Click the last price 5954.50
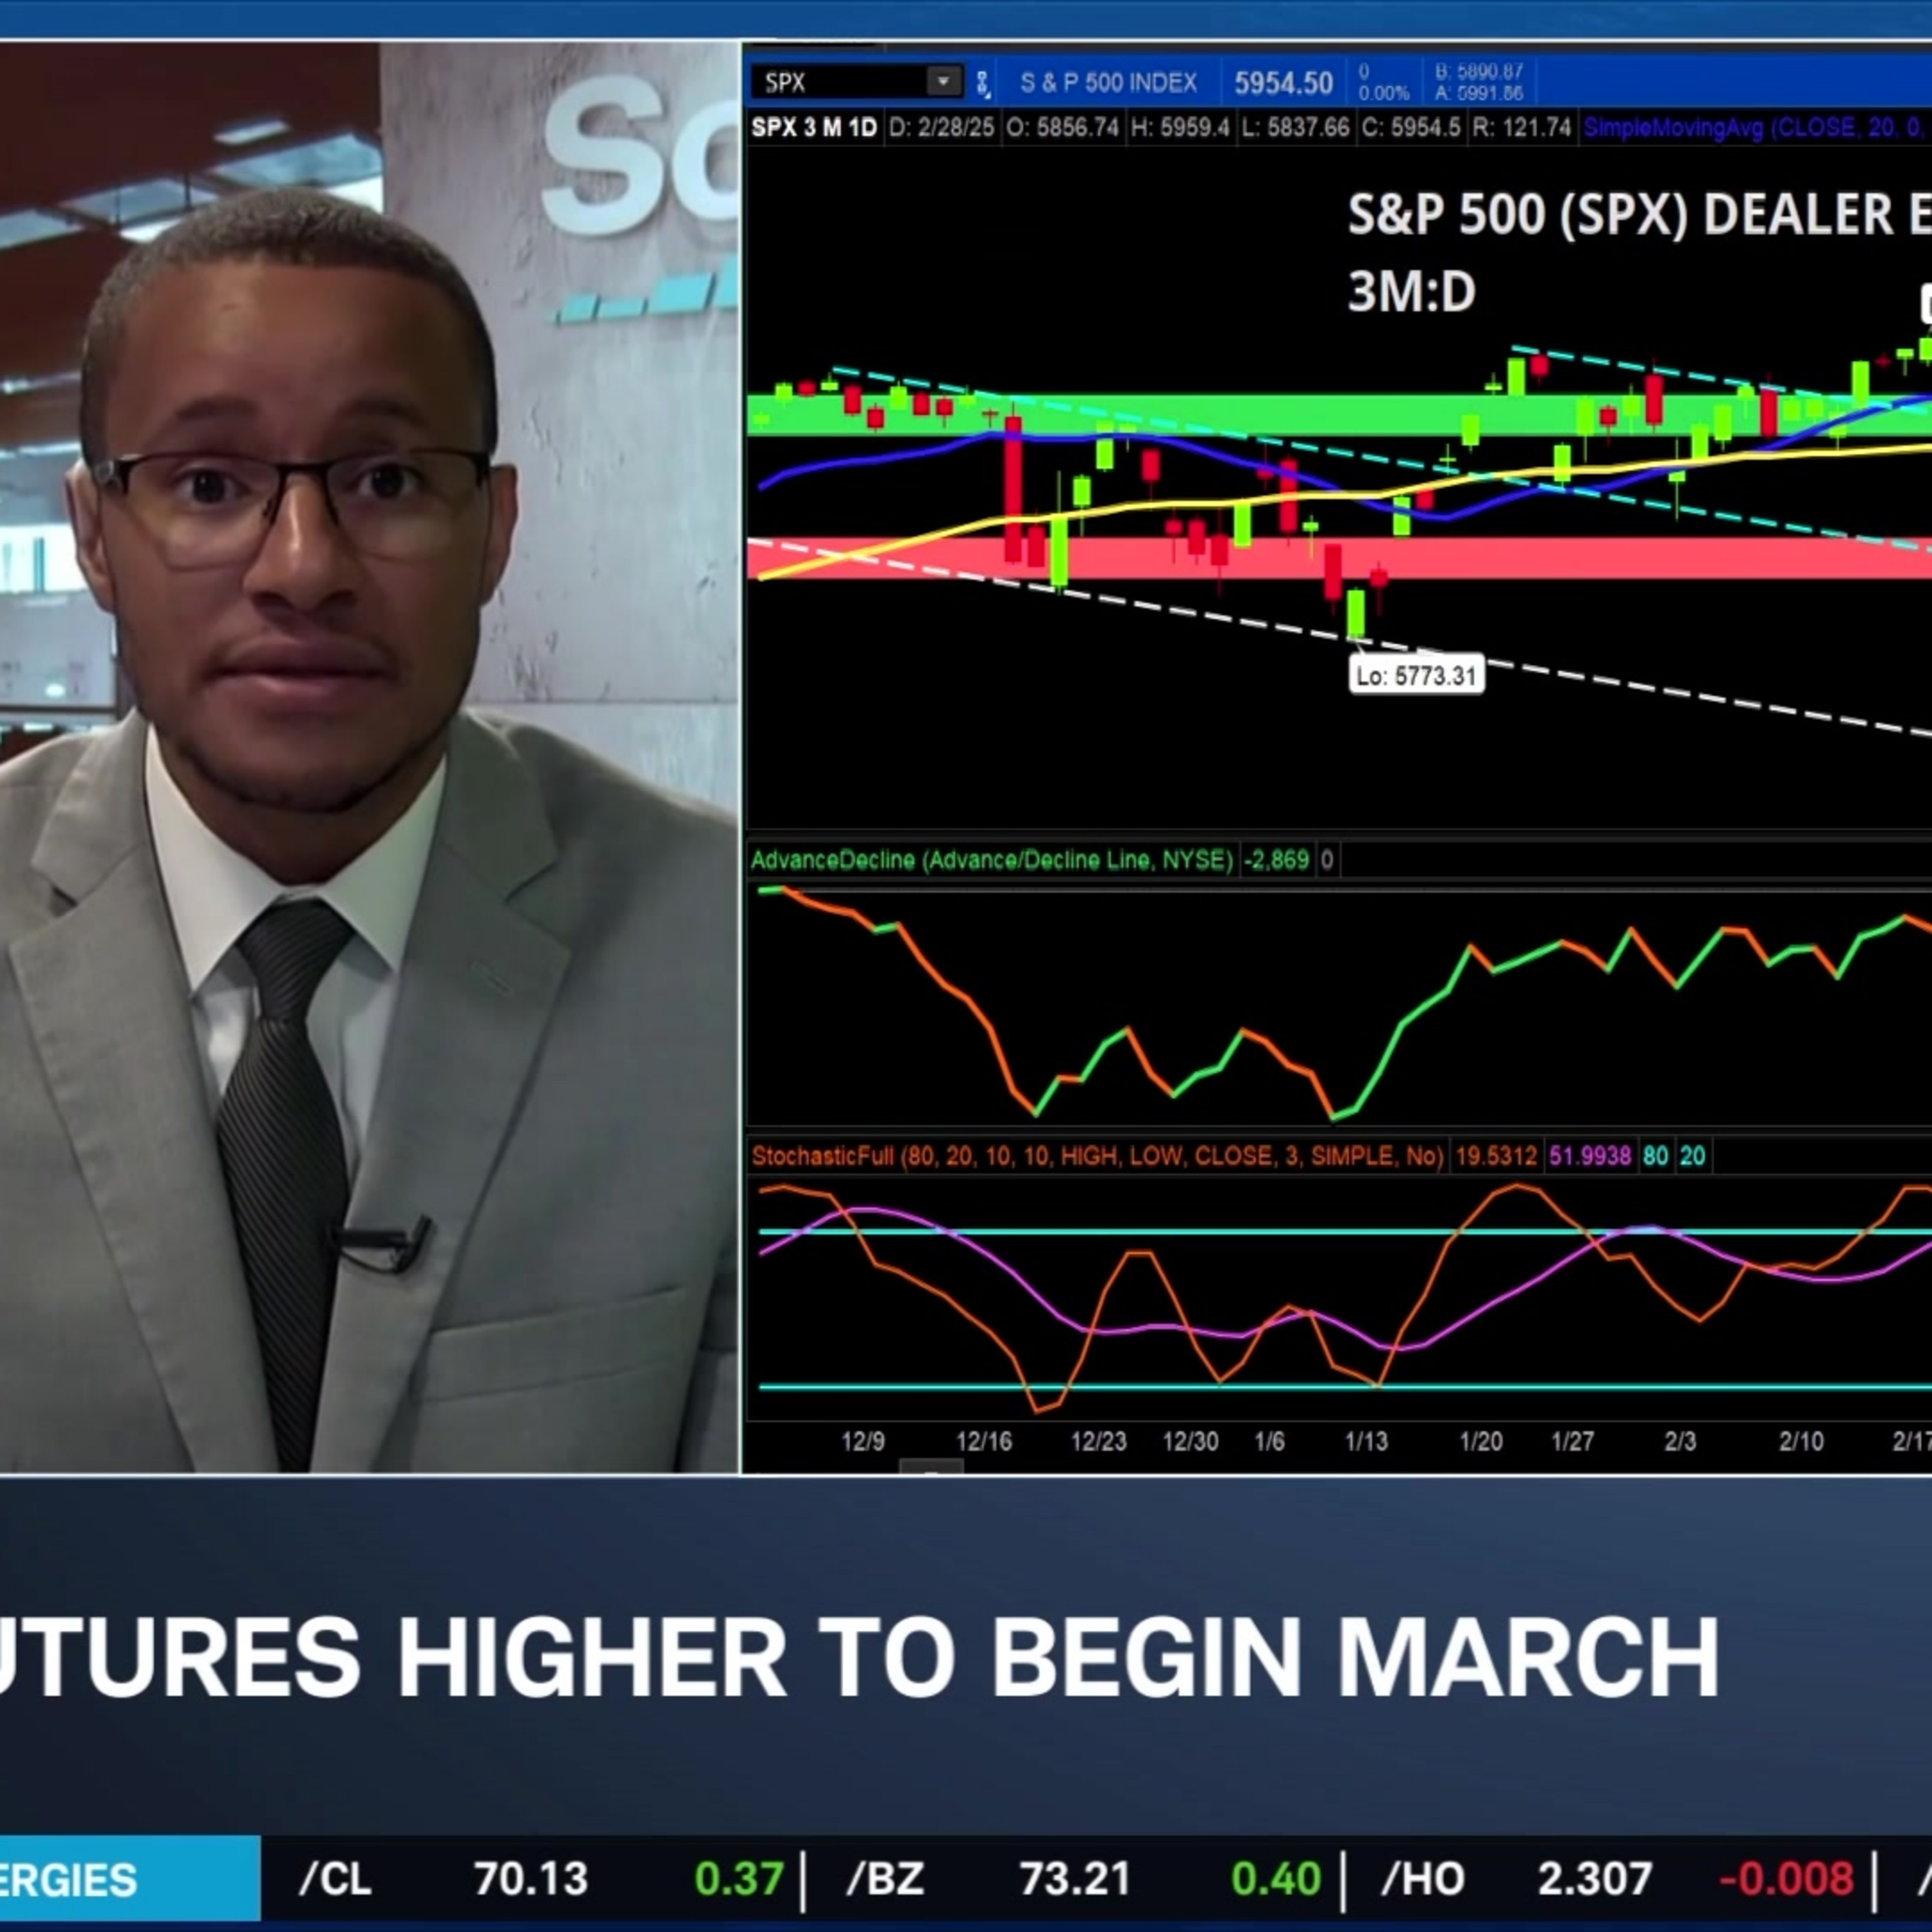The image size is (1932, 1932). click(x=1283, y=83)
